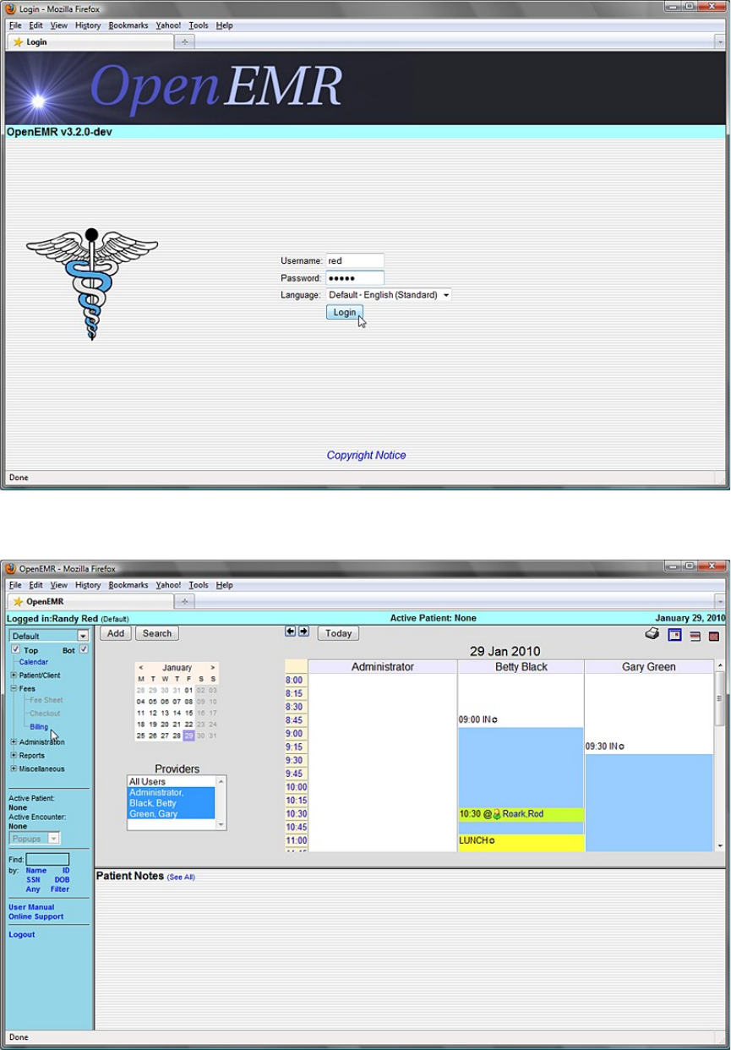Click the repeat icon on 09:30 IN event
Image resolution: width=731 pixels, height=1050 pixels.
click(622, 747)
